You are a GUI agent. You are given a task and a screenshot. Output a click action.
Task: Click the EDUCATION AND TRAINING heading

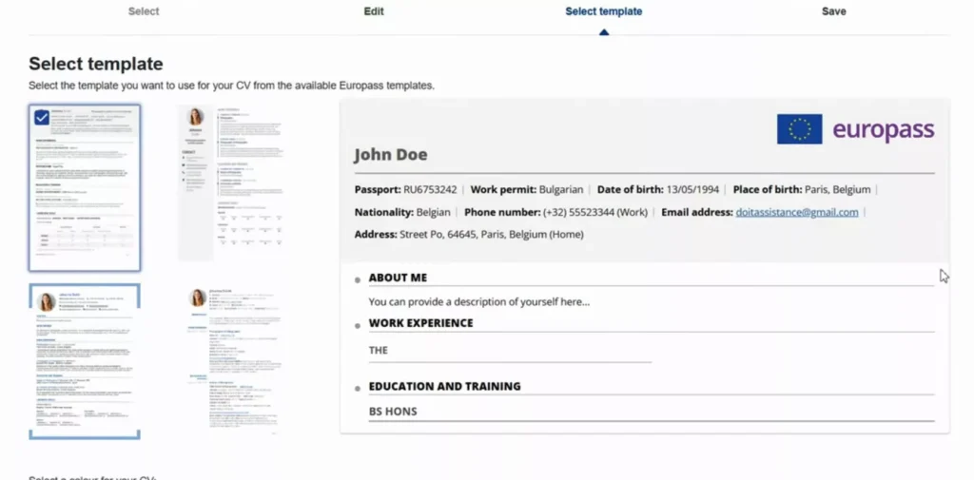pos(445,386)
